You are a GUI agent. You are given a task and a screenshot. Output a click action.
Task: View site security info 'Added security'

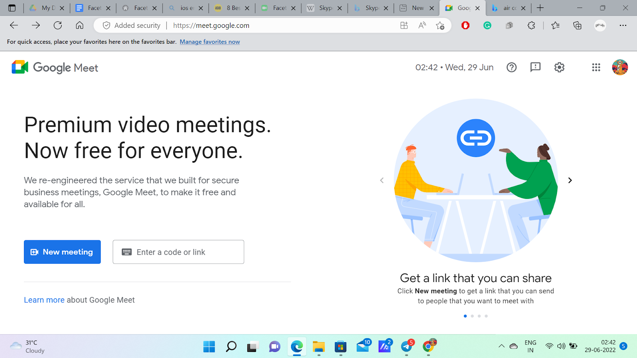click(131, 25)
